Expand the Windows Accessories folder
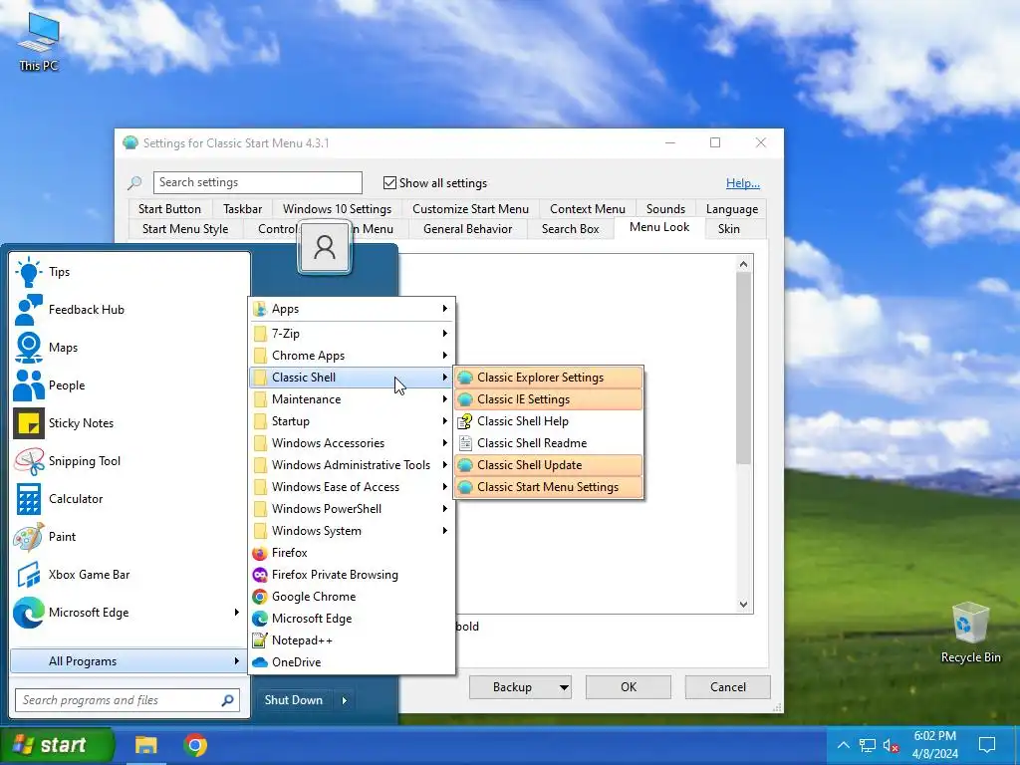The width and height of the screenshot is (1020, 765). point(352,443)
